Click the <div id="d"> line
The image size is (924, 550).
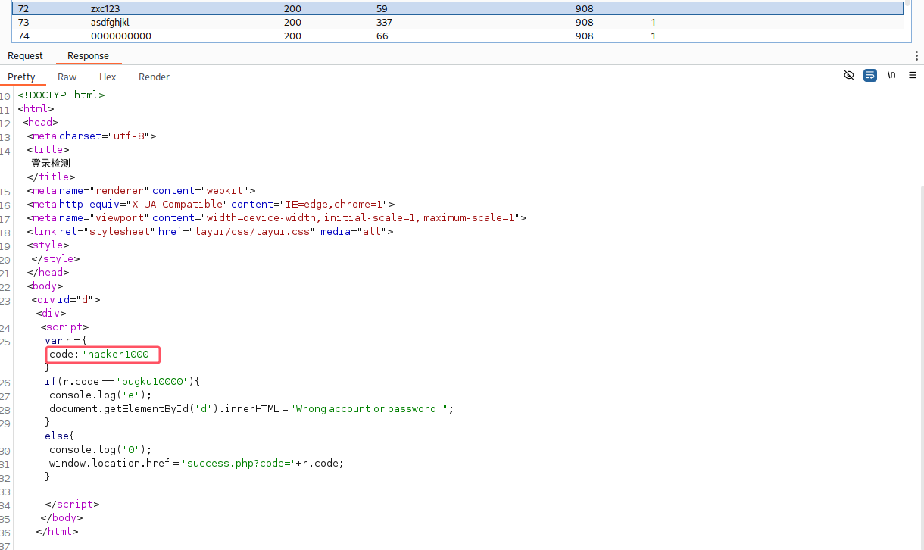click(x=66, y=300)
